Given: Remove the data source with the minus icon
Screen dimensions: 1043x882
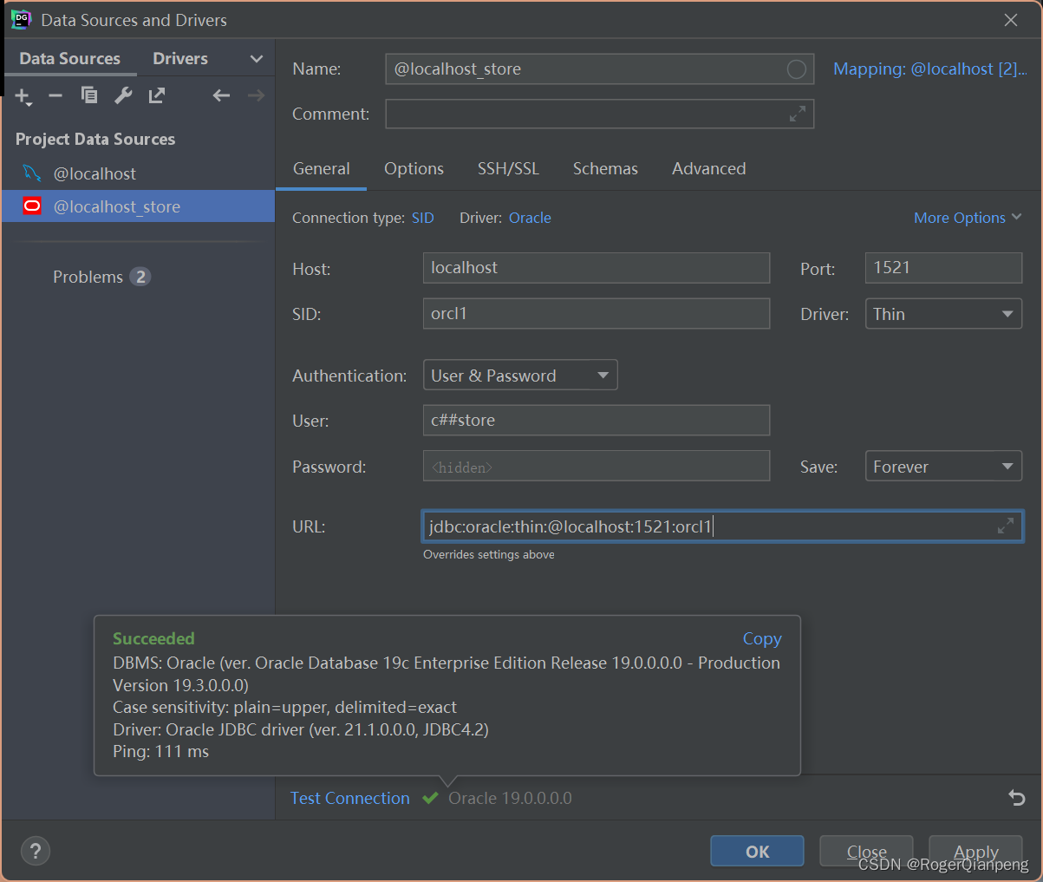Looking at the screenshot, I should click(55, 95).
